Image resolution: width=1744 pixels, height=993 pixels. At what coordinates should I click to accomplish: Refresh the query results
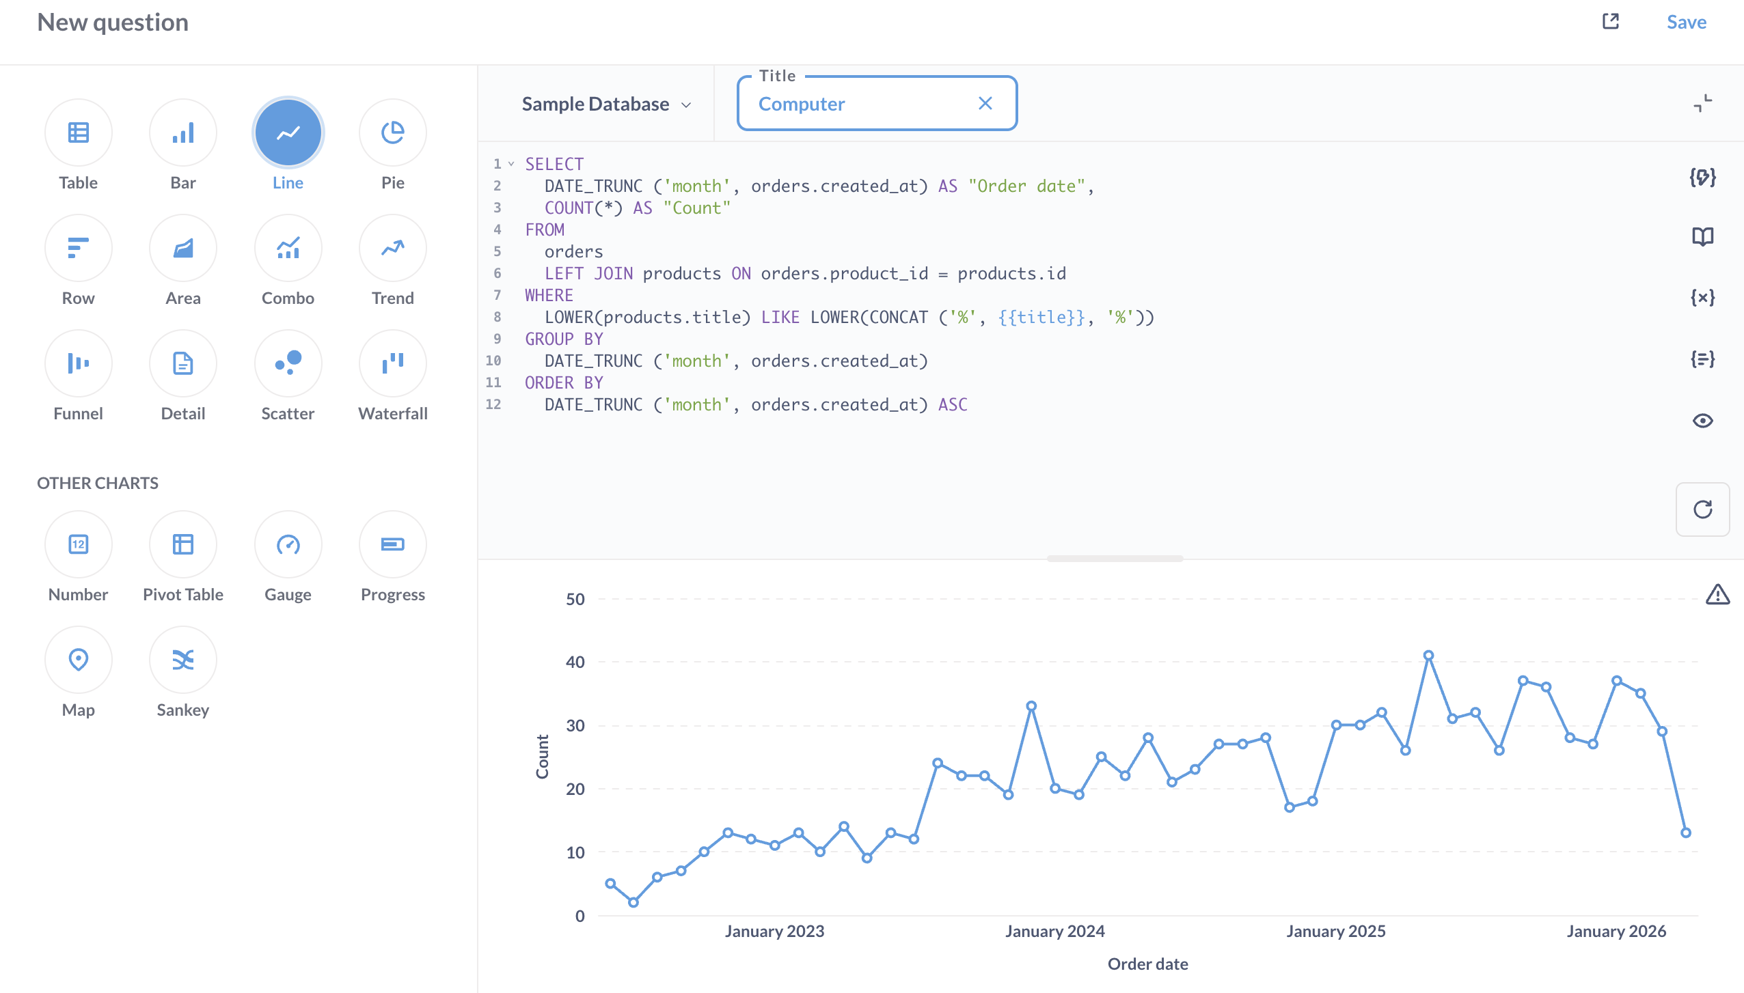[x=1702, y=509]
